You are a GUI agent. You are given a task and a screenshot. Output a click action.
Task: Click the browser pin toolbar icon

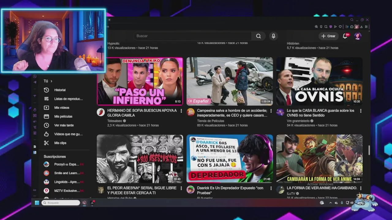click(x=321, y=27)
